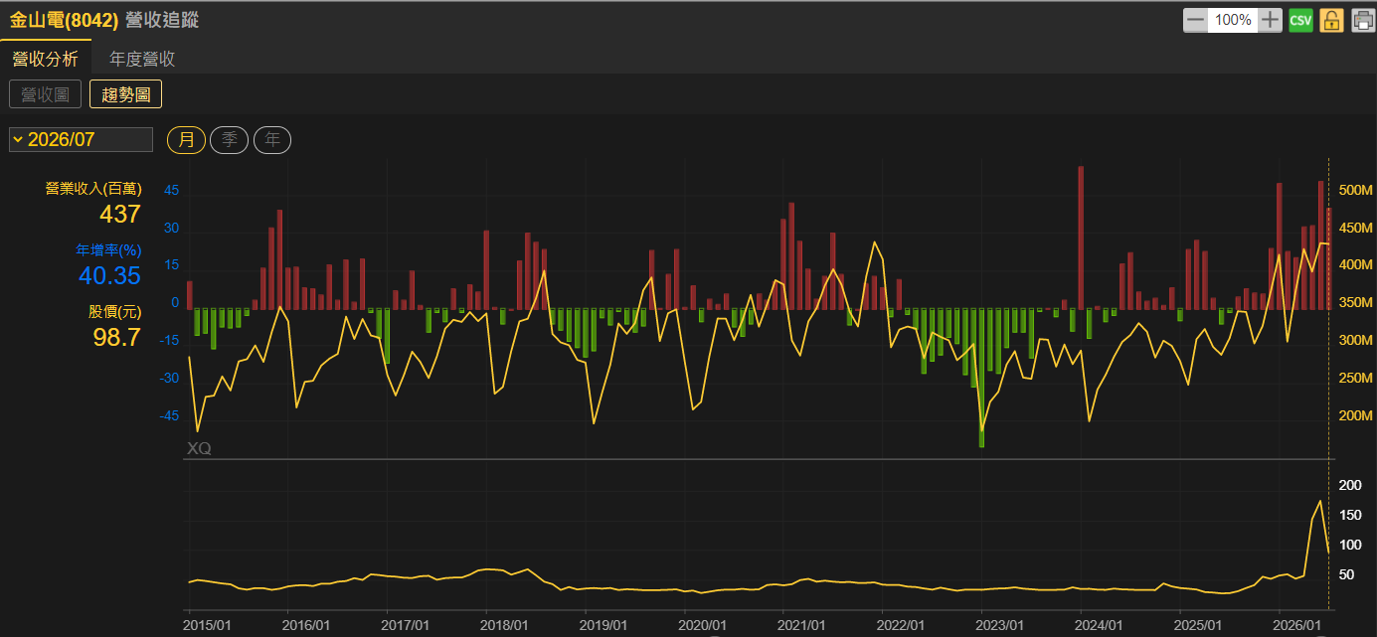Click the 2026/01 axis label
The height and width of the screenshot is (637, 1377).
click(1297, 625)
